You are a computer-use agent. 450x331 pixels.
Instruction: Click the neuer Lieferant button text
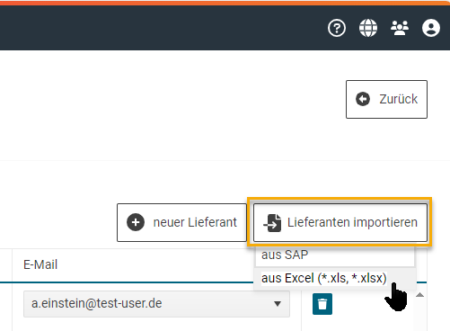coord(195,222)
